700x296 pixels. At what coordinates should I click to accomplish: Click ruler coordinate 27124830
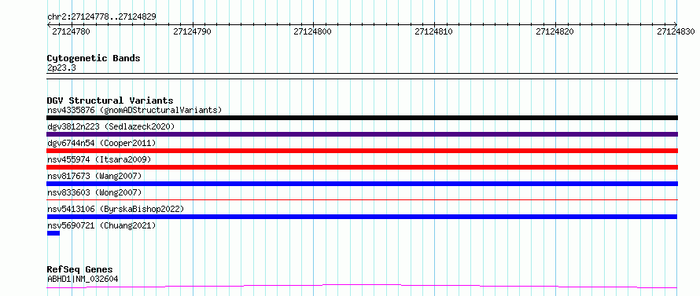pyautogui.click(x=676, y=31)
